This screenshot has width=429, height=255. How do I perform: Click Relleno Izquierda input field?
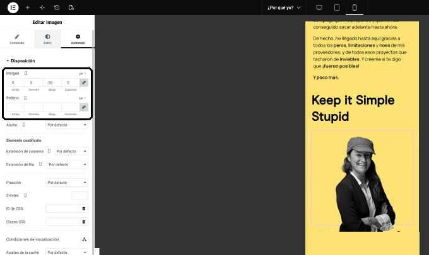pyautogui.click(x=71, y=107)
